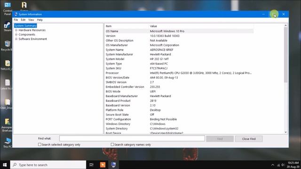
Task: Click the taskbar search box
Action: [x=48, y=165]
